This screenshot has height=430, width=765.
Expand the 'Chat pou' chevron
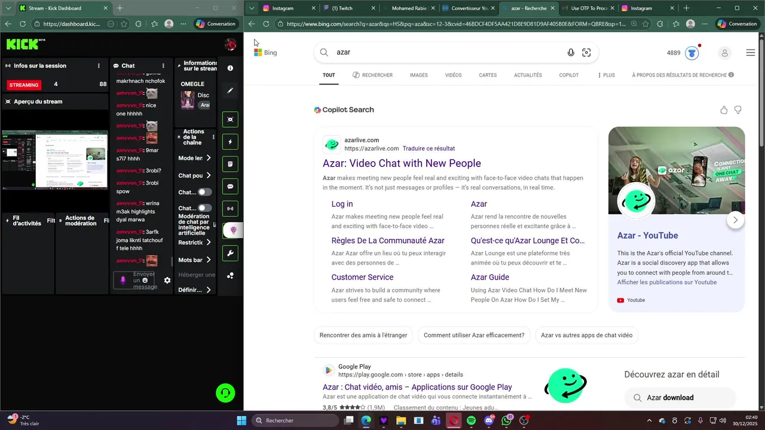click(209, 176)
